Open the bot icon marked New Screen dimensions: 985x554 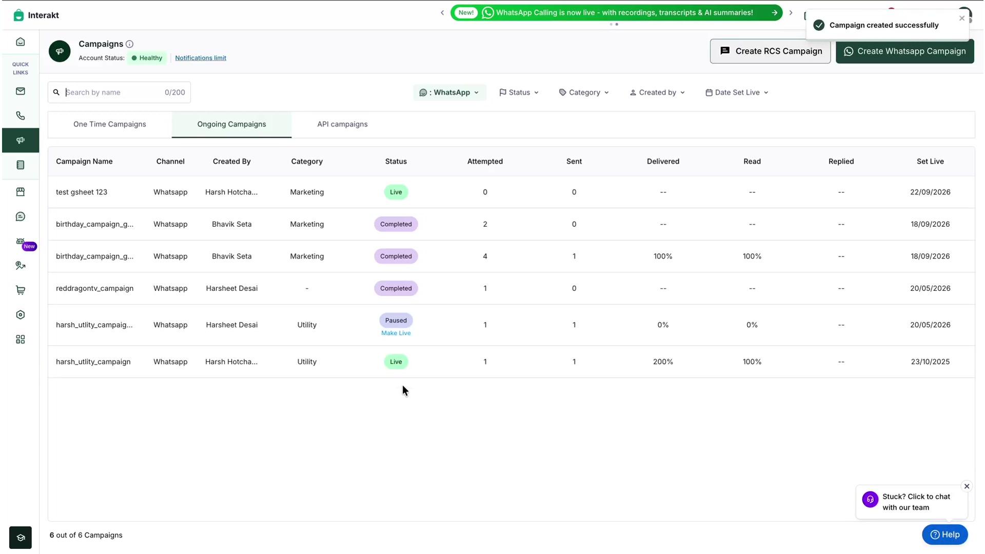click(21, 241)
